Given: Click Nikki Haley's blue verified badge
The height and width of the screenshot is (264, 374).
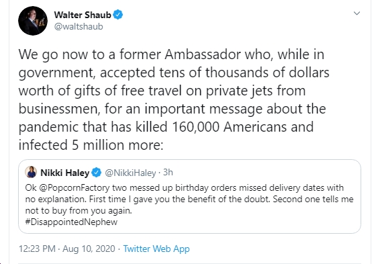Looking at the screenshot, I should click(97, 173).
